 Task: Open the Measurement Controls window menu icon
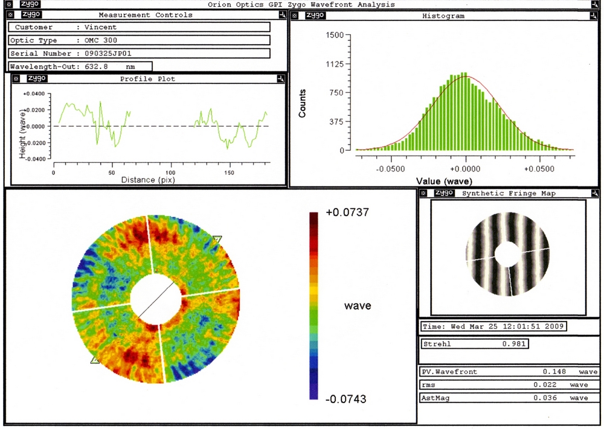click(10, 15)
